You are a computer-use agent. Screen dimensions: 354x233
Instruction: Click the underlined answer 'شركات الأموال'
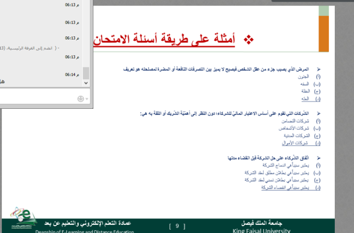295,143
